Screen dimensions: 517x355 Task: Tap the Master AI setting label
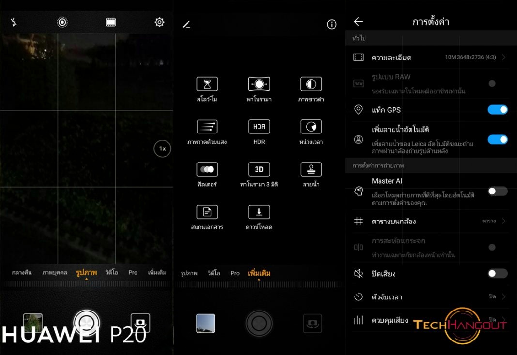pyautogui.click(x=387, y=181)
